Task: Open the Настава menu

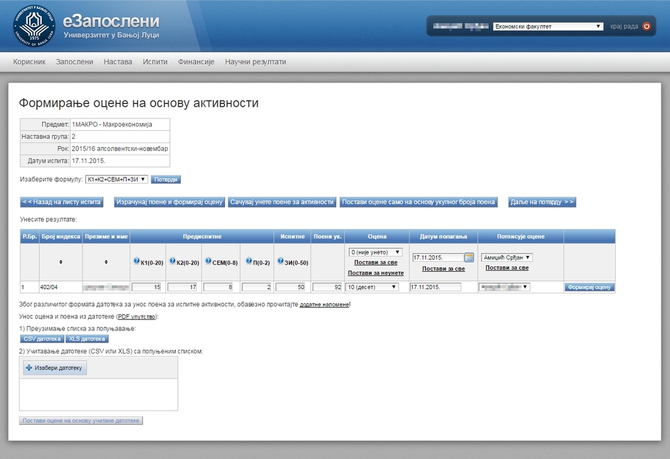Action: (118, 62)
